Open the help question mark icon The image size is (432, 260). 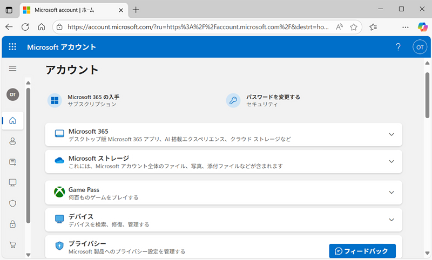pyautogui.click(x=398, y=47)
